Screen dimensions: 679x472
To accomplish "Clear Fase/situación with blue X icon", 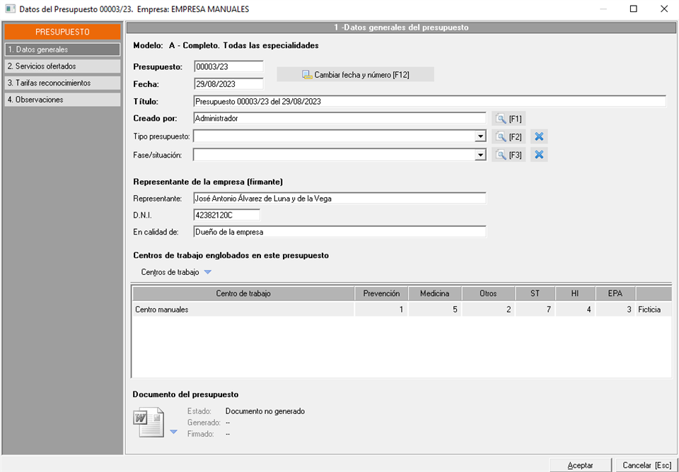I will tap(539, 155).
